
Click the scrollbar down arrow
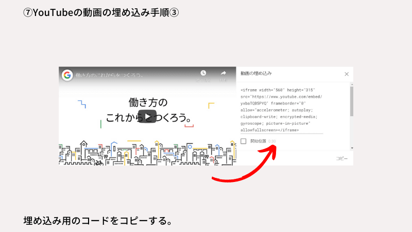pyautogui.click(x=352, y=148)
